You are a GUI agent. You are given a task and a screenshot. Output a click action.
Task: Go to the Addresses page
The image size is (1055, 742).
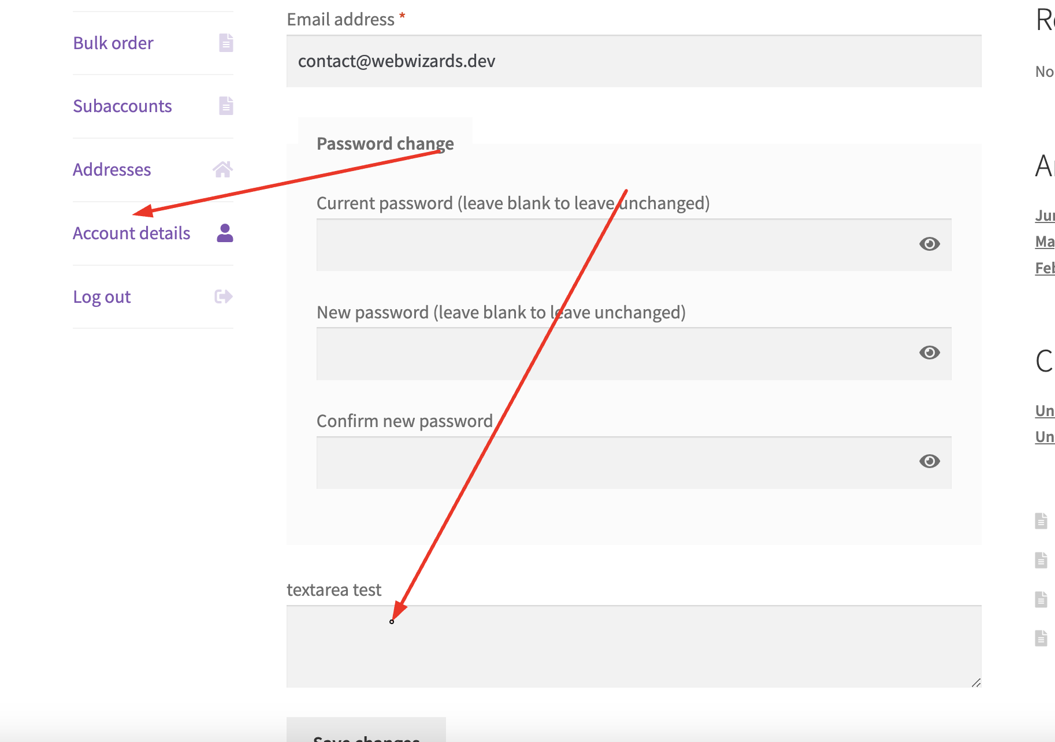(x=112, y=170)
